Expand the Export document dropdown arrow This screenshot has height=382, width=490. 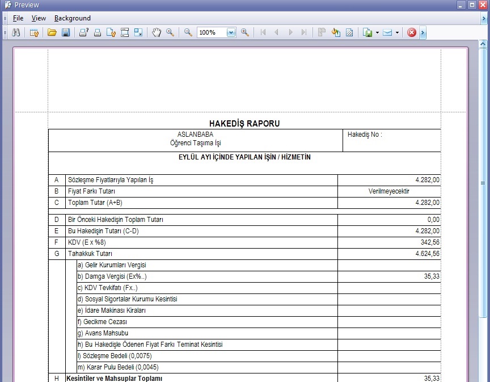[377, 32]
